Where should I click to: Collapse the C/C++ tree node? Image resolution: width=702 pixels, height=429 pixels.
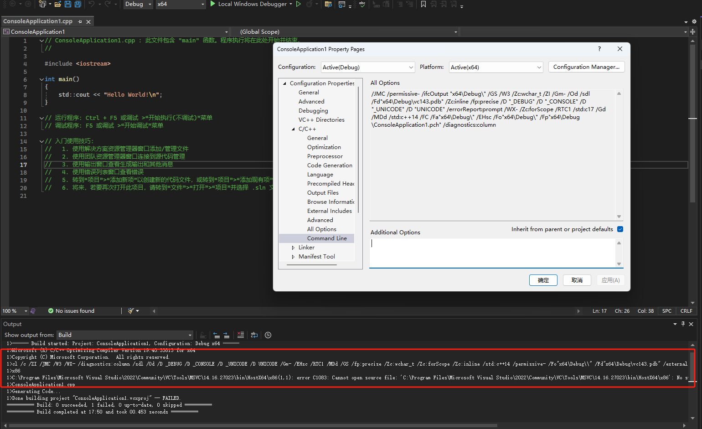pos(293,129)
